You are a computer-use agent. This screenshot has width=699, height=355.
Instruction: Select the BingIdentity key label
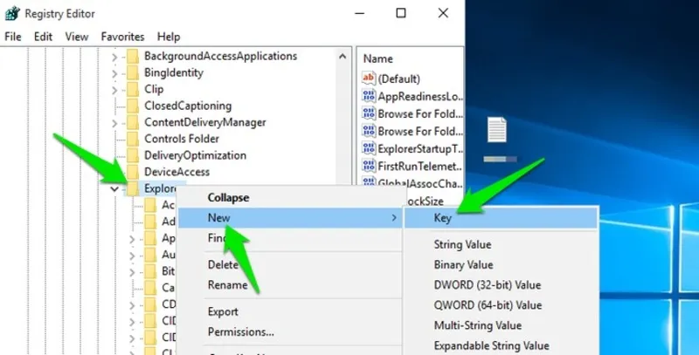click(174, 72)
